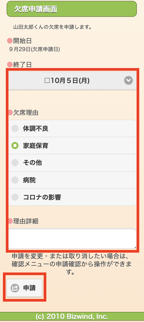Select the コロナの影響 radio option

click(72, 197)
